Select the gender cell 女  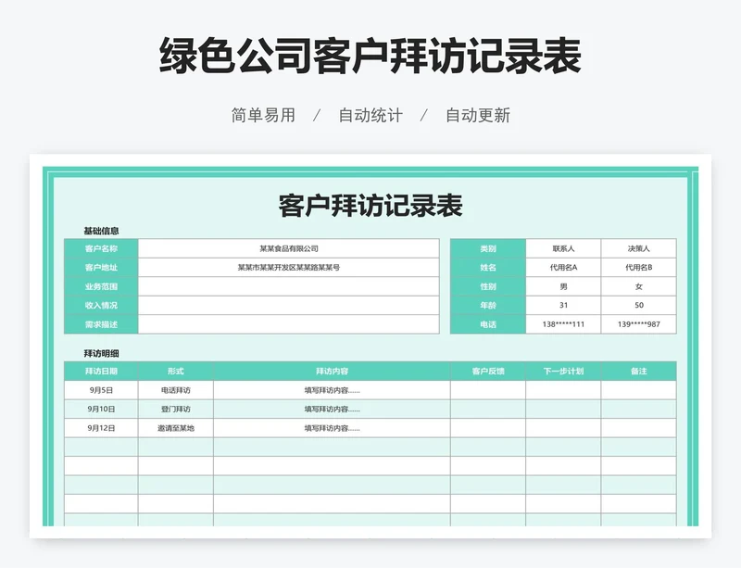click(639, 286)
